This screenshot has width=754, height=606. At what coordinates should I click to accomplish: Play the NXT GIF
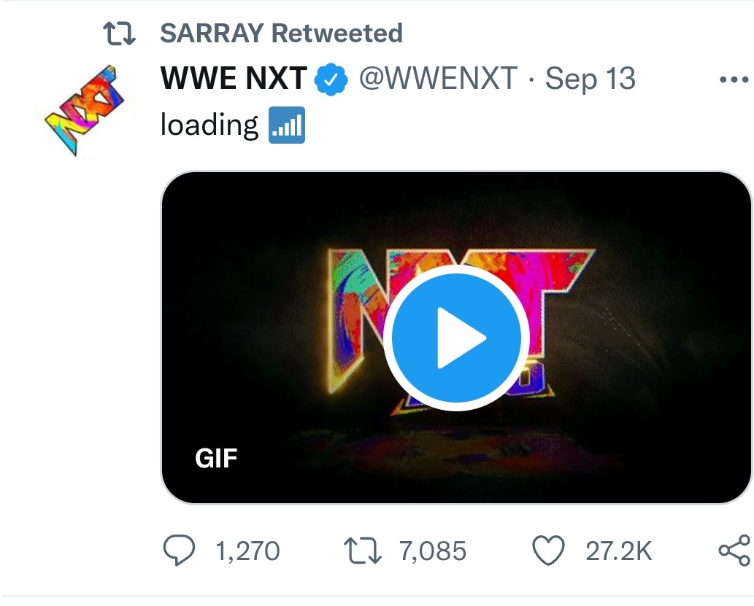pos(456,338)
